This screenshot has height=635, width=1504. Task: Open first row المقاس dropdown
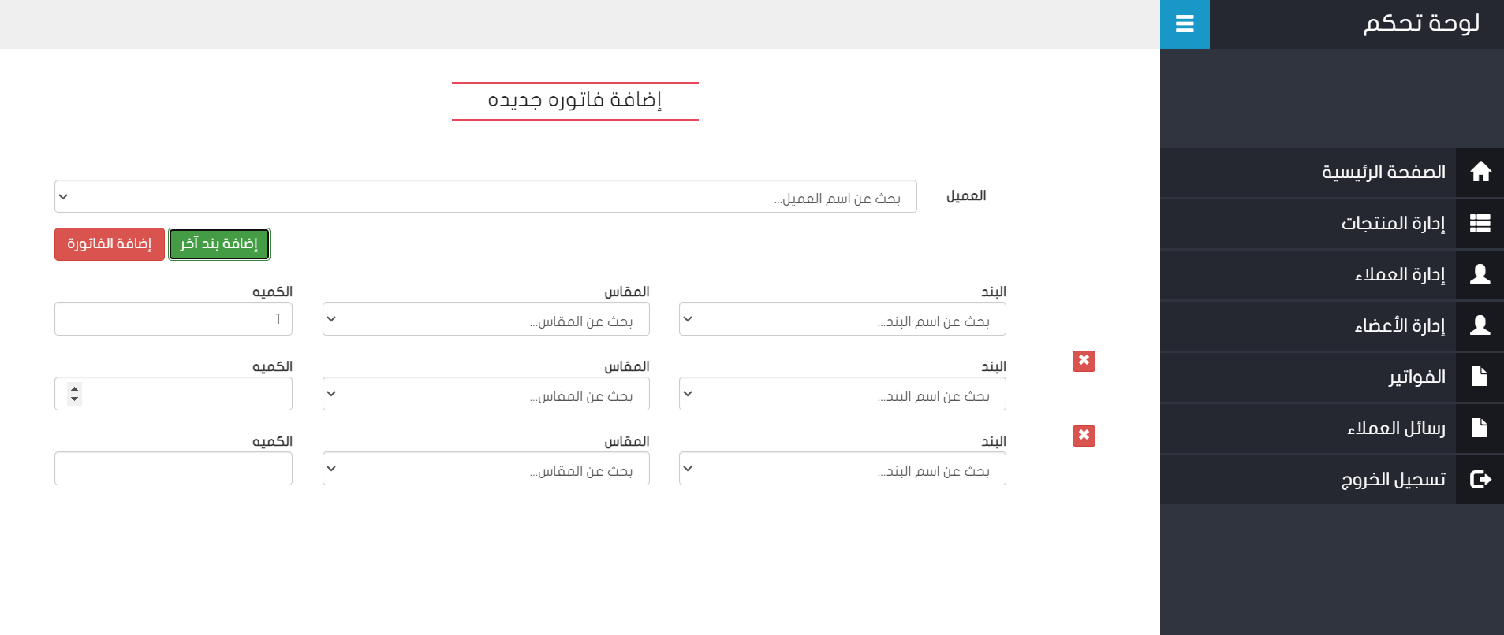point(486,319)
